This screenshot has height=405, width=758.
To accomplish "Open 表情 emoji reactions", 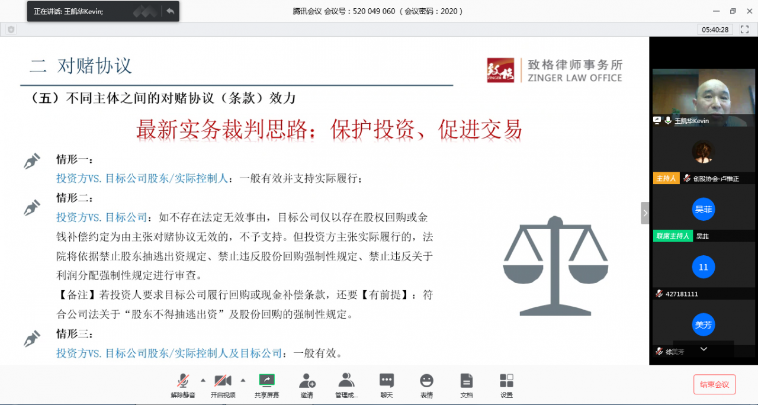I will (x=426, y=384).
